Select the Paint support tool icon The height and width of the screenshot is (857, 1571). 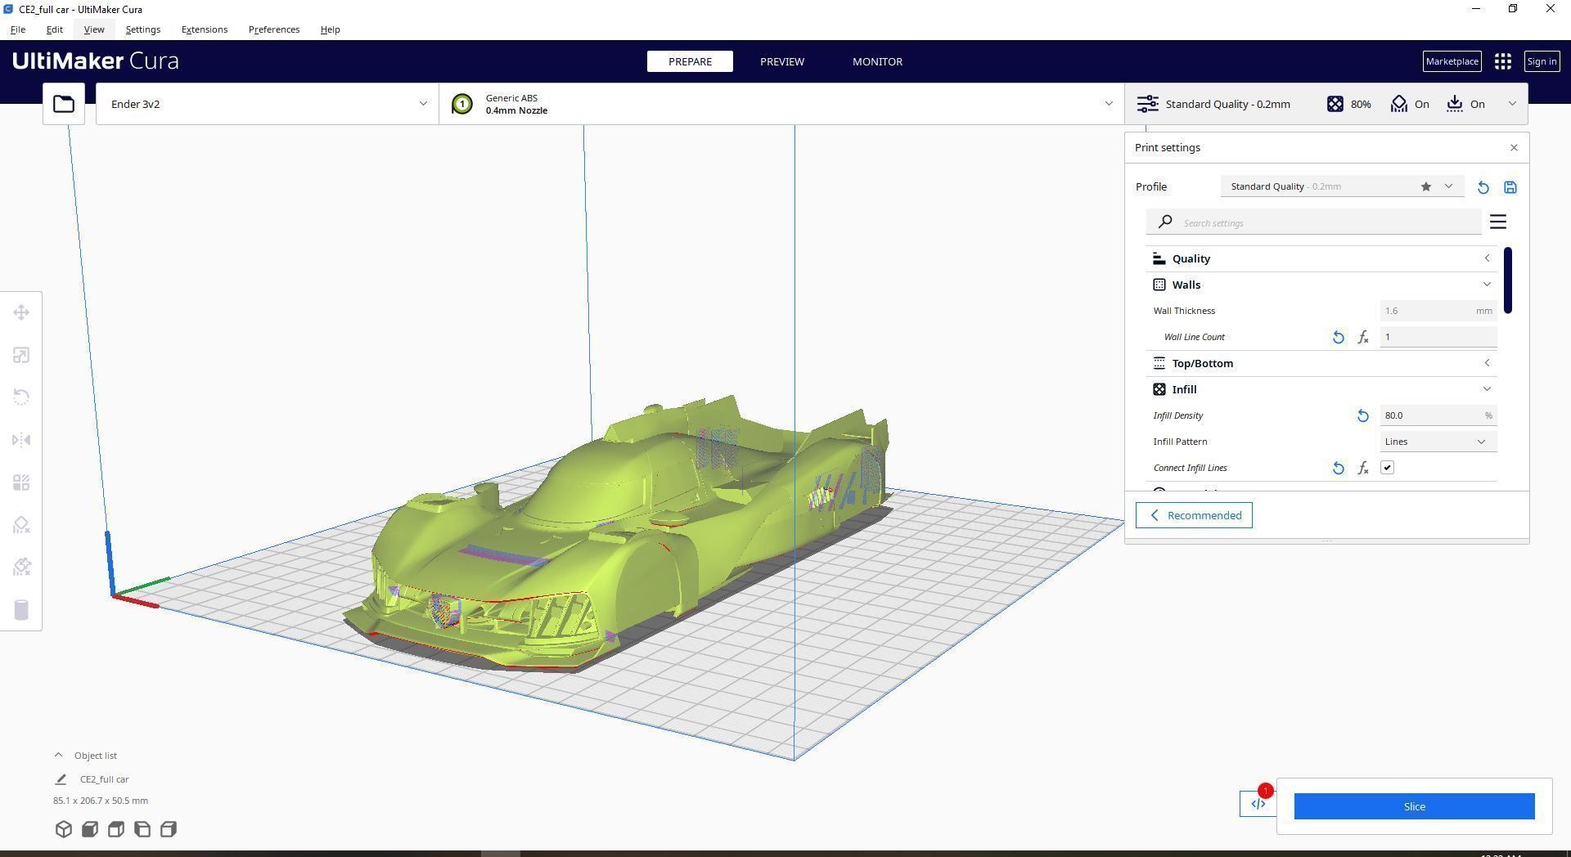pos(21,567)
